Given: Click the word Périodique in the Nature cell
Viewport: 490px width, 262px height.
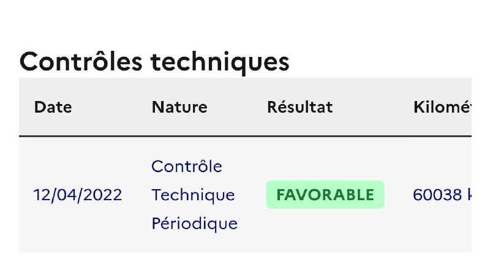Looking at the screenshot, I should click(x=194, y=223).
